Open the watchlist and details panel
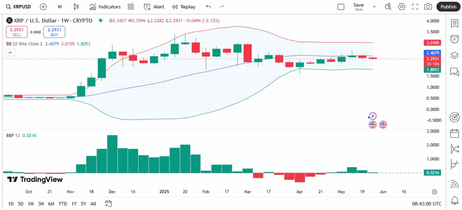 (454, 23)
